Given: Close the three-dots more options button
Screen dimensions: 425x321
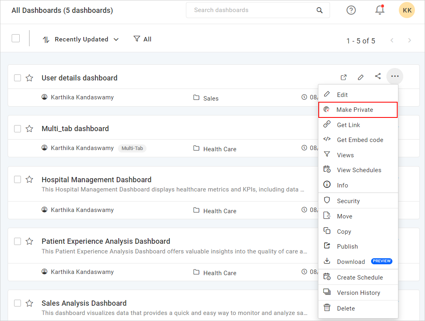Looking at the screenshot, I should 394,76.
